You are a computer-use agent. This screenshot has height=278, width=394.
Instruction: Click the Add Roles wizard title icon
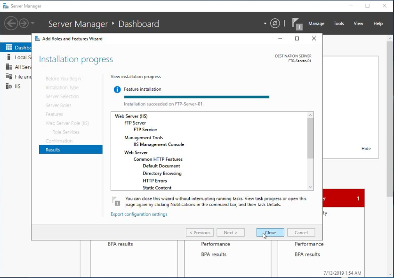click(38, 39)
